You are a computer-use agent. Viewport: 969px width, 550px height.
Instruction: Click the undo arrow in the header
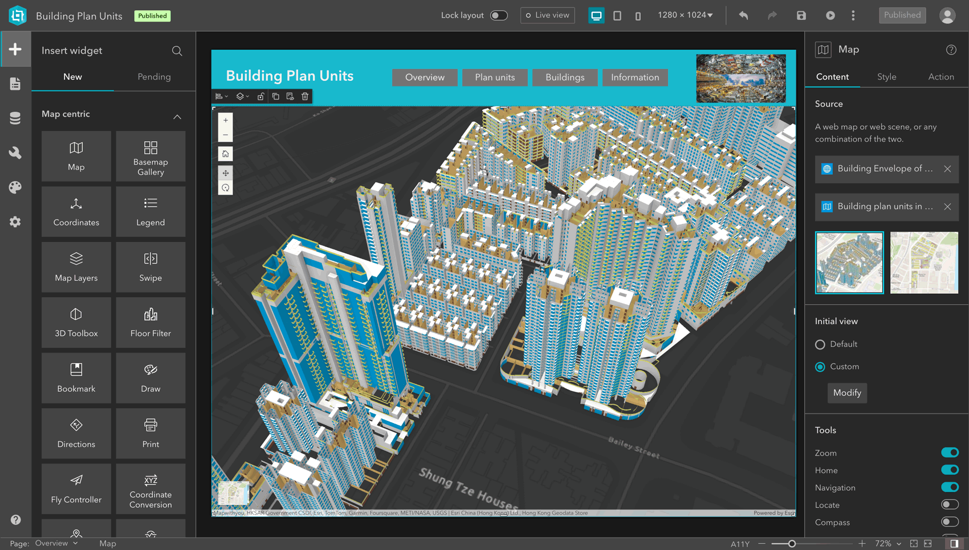click(x=744, y=15)
